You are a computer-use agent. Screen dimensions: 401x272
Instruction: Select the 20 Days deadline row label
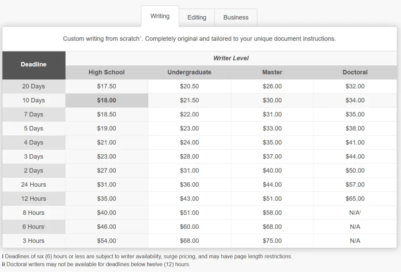tap(34, 86)
